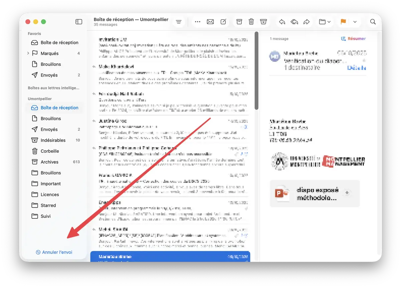Image resolution: width=401 pixels, height=287 pixels.
Task: Toggle the sidebar visibility
Action: [x=79, y=21]
